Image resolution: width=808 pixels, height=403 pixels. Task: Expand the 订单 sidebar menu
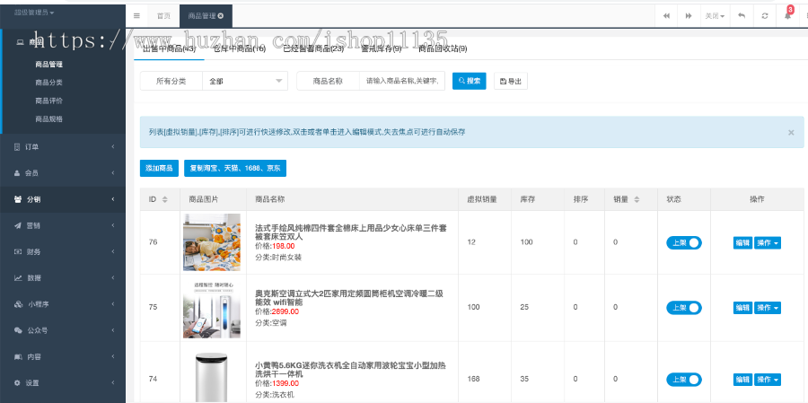[x=63, y=146]
